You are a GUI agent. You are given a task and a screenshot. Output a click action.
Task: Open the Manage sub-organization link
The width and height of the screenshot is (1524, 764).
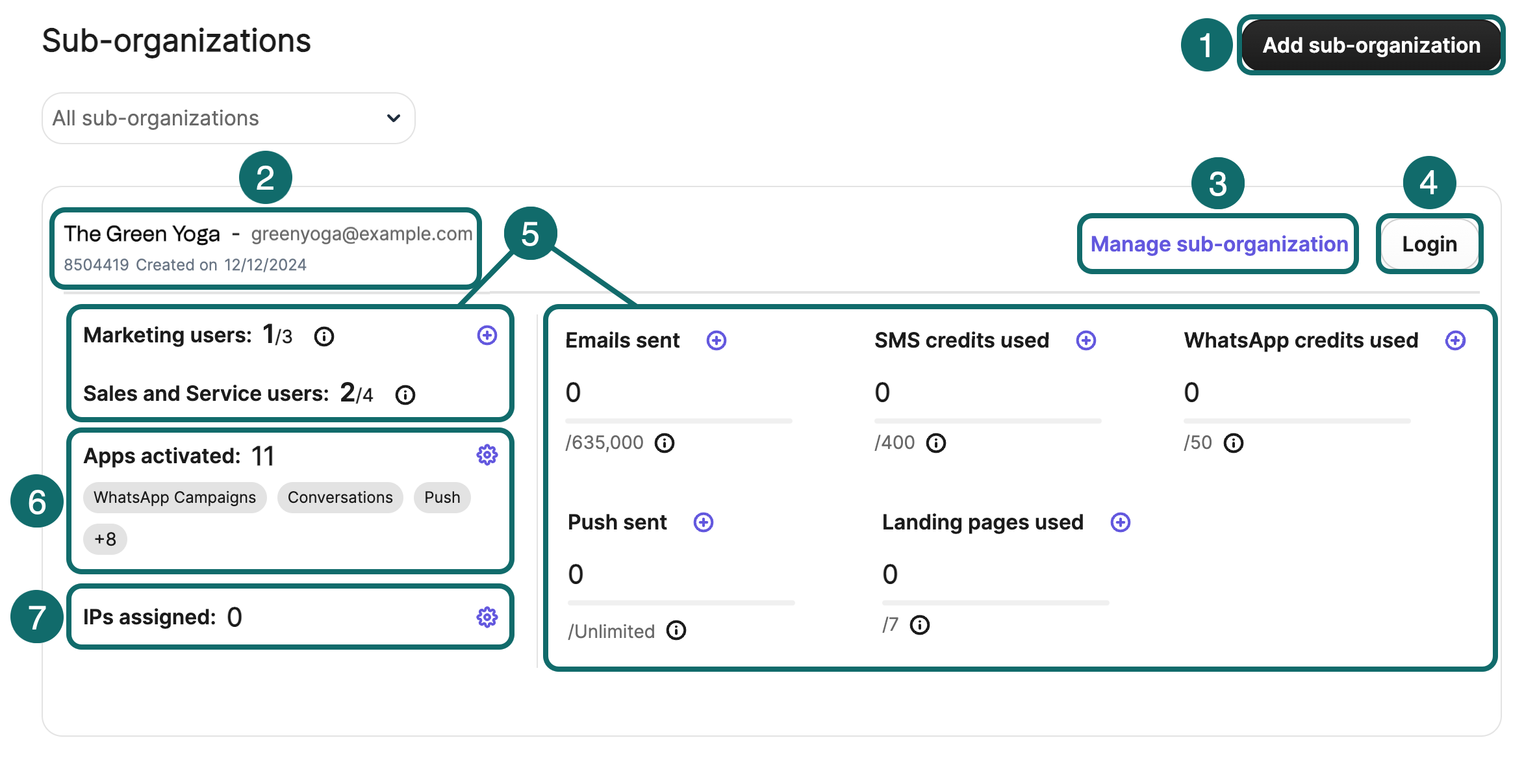pos(1219,244)
